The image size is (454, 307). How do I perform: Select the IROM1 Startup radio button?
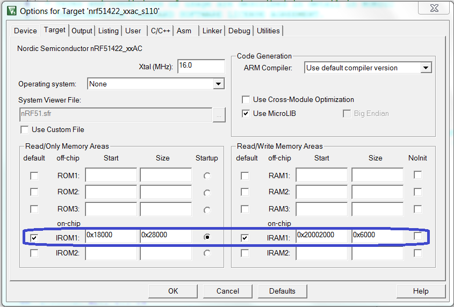(x=207, y=237)
